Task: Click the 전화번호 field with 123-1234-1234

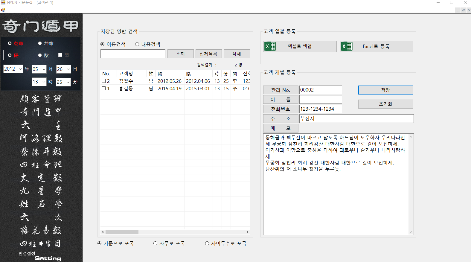Action: click(x=321, y=109)
